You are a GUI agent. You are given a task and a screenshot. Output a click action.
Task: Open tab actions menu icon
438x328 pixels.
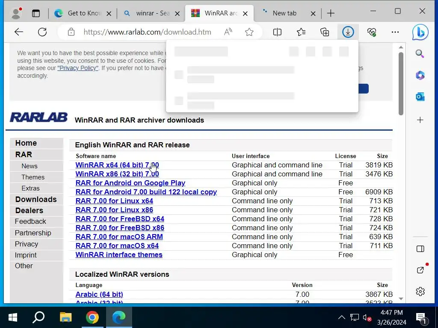[x=36, y=13]
